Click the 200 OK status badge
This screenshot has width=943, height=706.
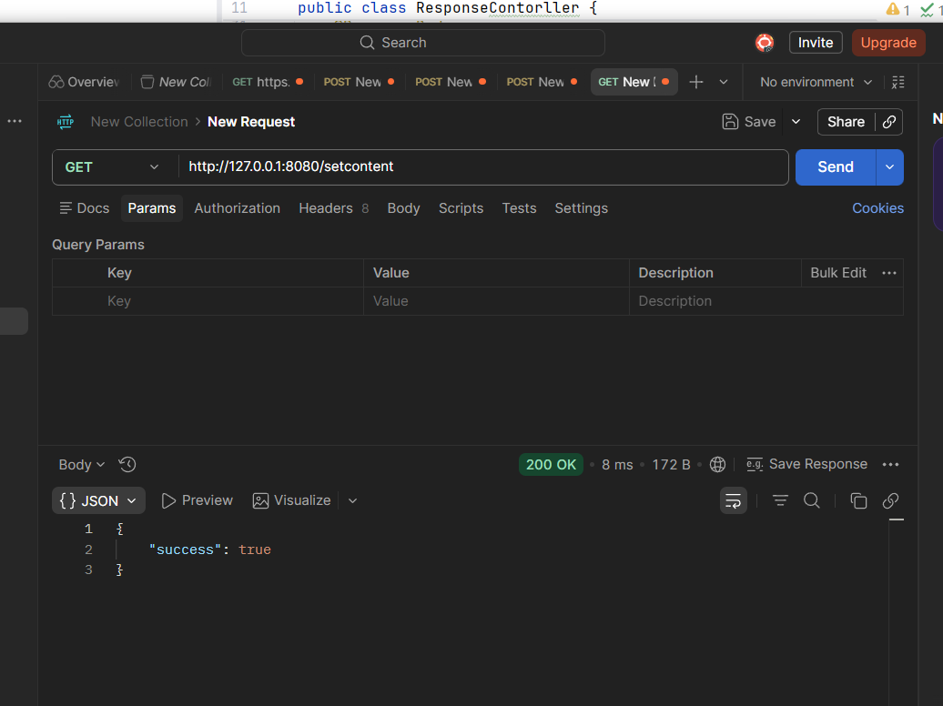551,465
